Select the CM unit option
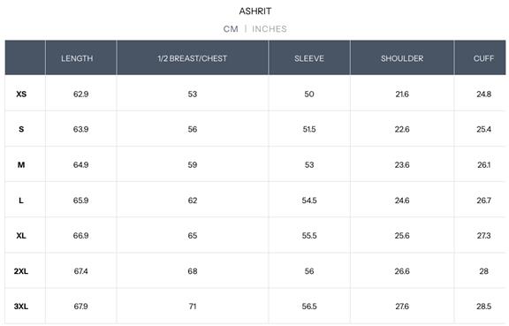This screenshot has height=326, width=509. click(231, 29)
